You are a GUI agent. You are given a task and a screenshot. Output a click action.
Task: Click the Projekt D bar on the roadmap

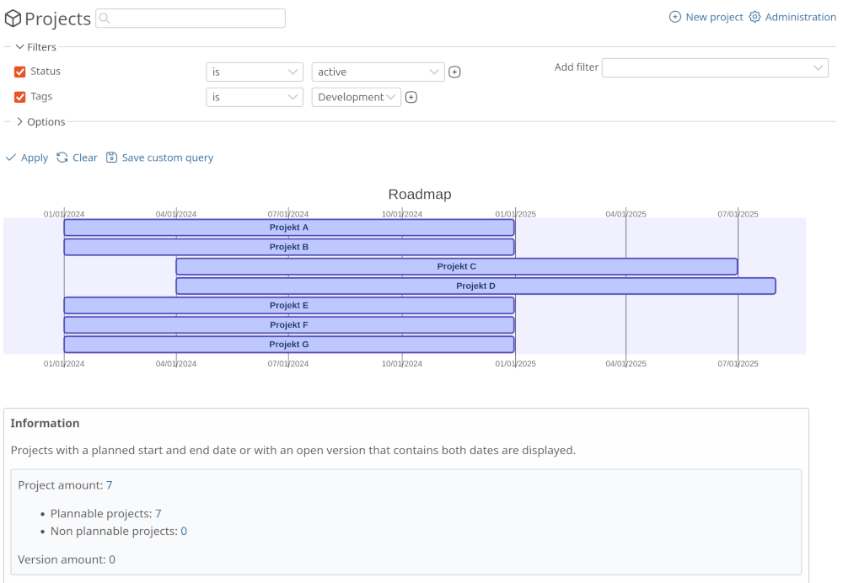click(x=475, y=286)
